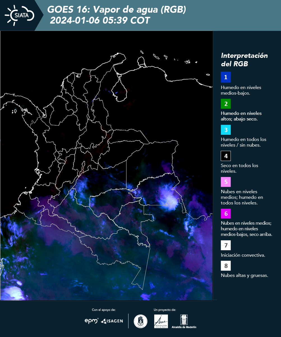The width and height of the screenshot is (281, 337).
Task: Click the ISAGEN logo in footer
Action: (x=112, y=321)
